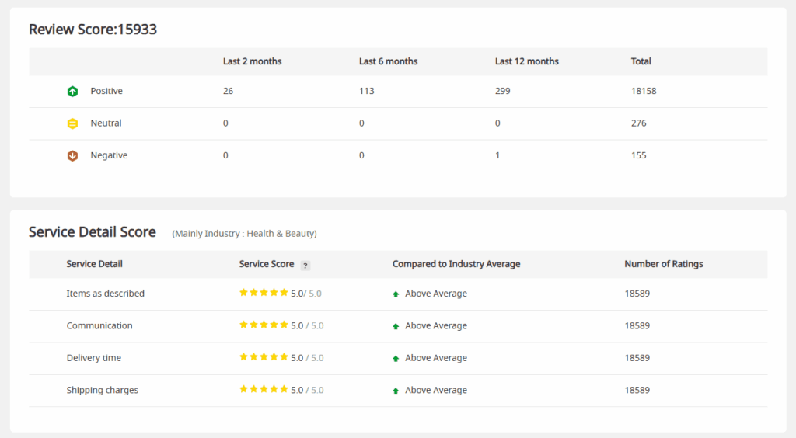Image resolution: width=796 pixels, height=438 pixels.
Task: Click the 5.0/ 5.0 score for Items as described
Action: click(306, 294)
